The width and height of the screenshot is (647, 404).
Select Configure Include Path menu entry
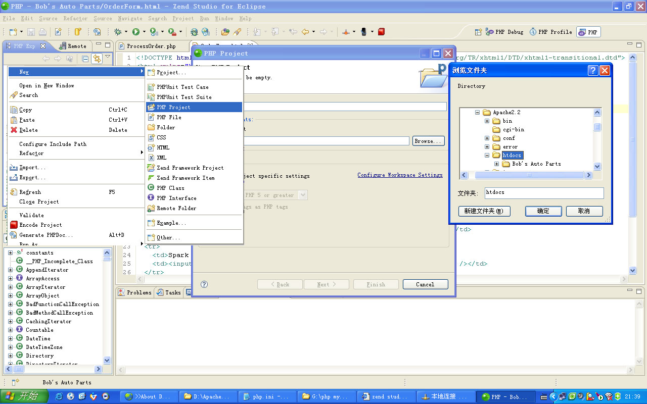point(76,144)
